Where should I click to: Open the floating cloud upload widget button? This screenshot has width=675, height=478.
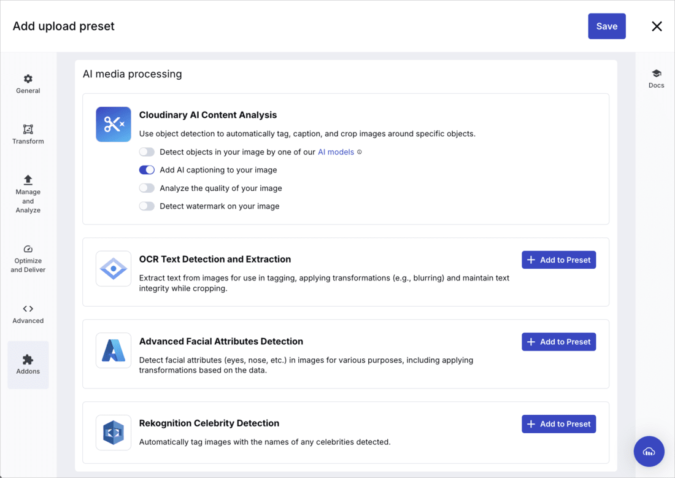pyautogui.click(x=649, y=451)
